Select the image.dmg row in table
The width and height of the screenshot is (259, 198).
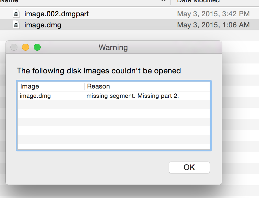pos(114,96)
